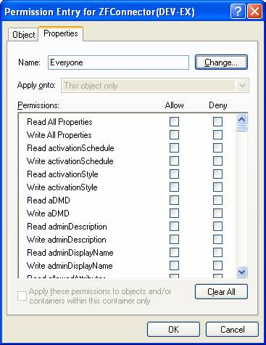The height and width of the screenshot is (345, 266).
Task: Click the scroll up arrow in permissions list
Action: [242, 119]
